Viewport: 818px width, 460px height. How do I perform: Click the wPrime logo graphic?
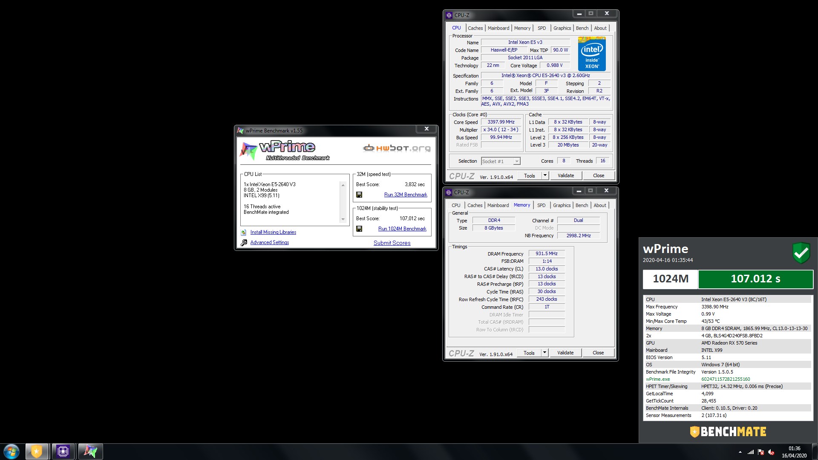(285, 150)
